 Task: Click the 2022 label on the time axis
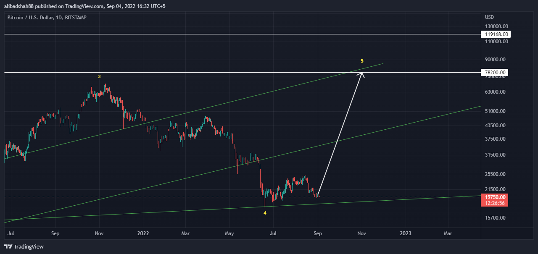click(143, 233)
